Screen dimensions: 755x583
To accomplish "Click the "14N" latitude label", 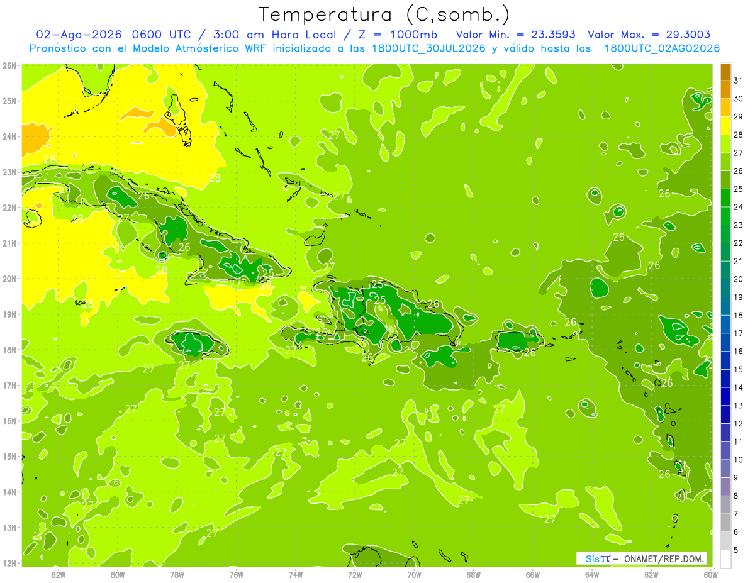I will [9, 492].
